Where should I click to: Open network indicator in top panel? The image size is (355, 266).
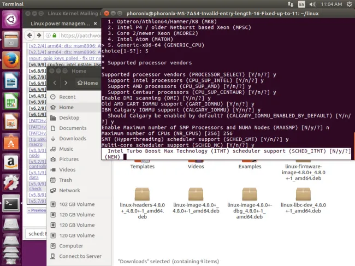pyautogui.click(x=291, y=4)
